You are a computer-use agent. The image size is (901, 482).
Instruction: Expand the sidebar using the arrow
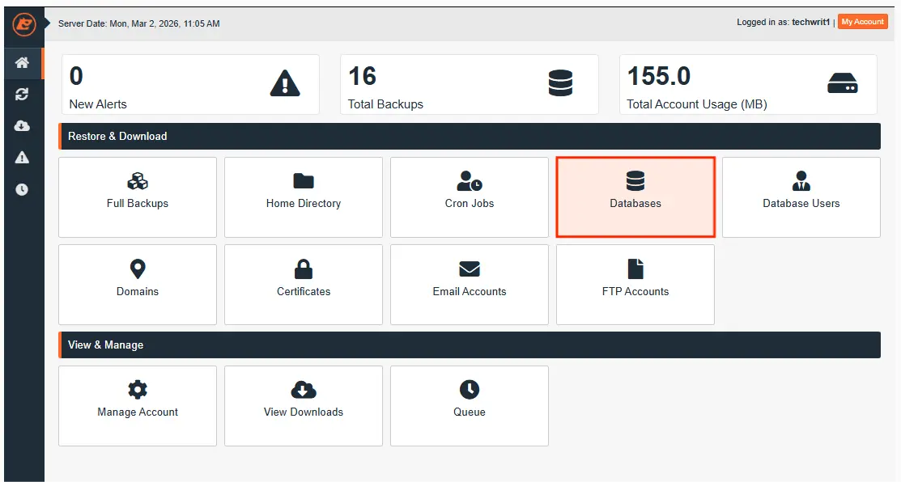coord(48,23)
